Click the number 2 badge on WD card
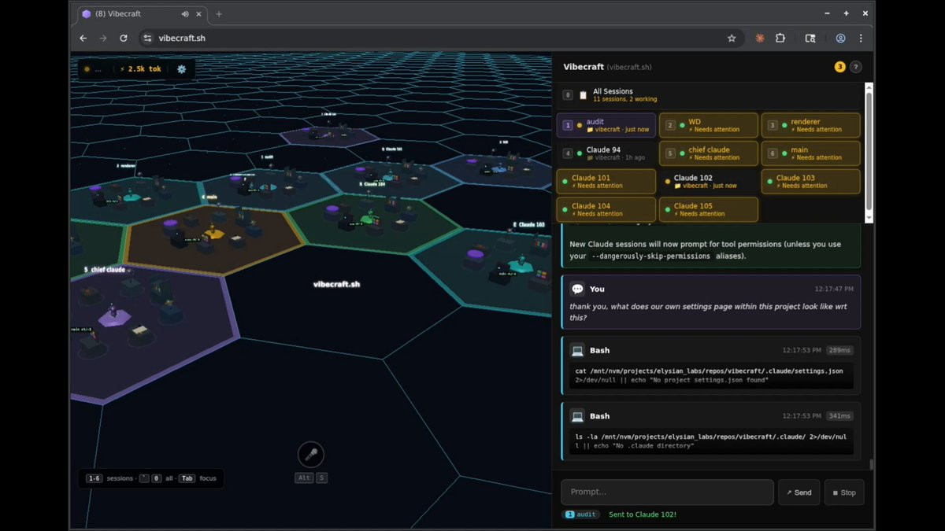Image resolution: width=945 pixels, height=531 pixels. [x=671, y=125]
